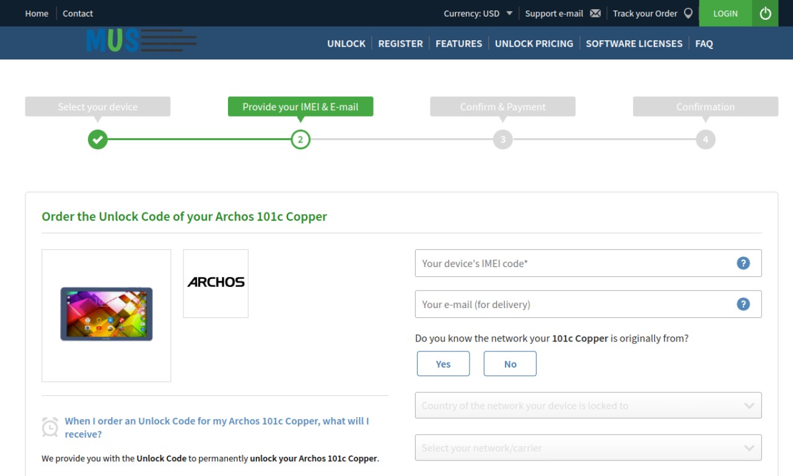This screenshot has height=476, width=793.
Task: Click the help icon in e-mail field
Action: point(743,304)
